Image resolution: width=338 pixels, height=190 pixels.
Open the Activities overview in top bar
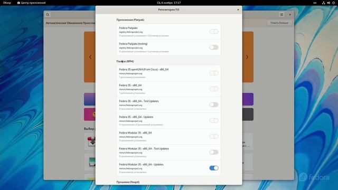click(x=7, y=3)
